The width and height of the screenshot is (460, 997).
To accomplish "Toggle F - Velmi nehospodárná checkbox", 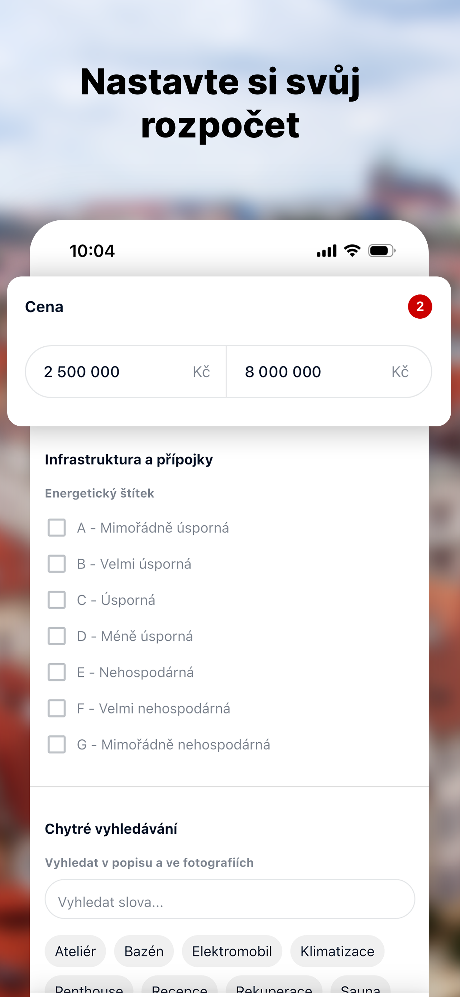I will pyautogui.click(x=56, y=708).
